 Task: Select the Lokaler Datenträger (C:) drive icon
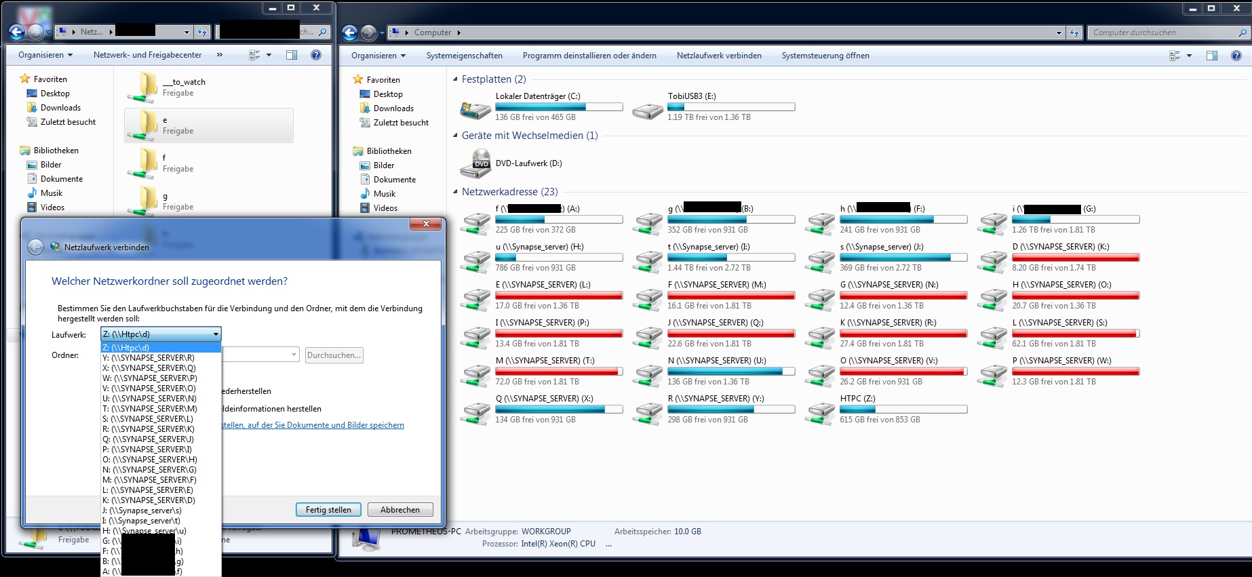pyautogui.click(x=475, y=108)
